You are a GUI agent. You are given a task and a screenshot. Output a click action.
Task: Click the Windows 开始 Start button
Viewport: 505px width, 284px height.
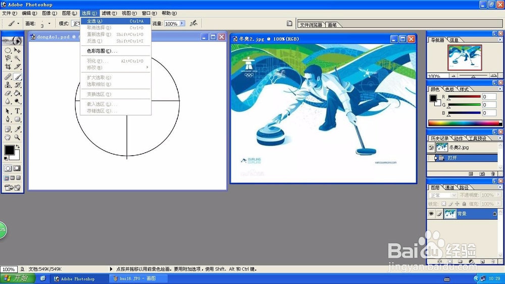point(18,278)
